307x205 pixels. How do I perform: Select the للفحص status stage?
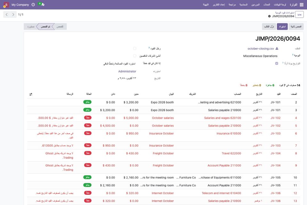pos(60,27)
